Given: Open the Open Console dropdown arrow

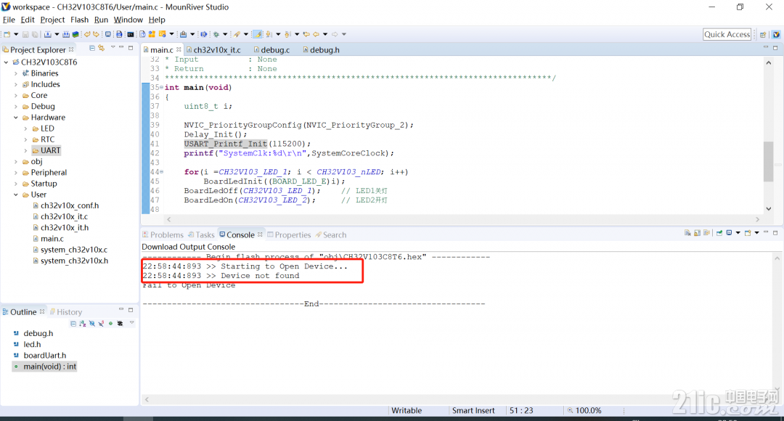Looking at the screenshot, I should point(756,233).
